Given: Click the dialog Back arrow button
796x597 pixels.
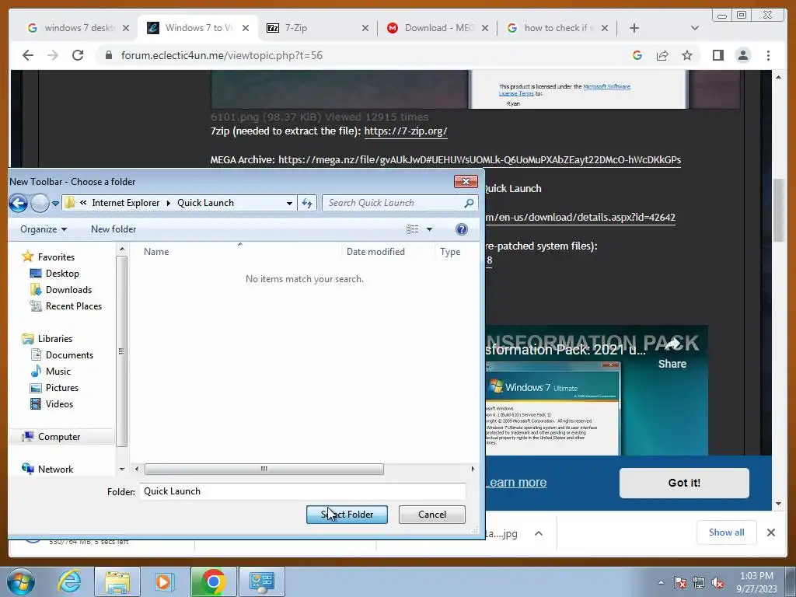Looking at the screenshot, I should tap(19, 203).
